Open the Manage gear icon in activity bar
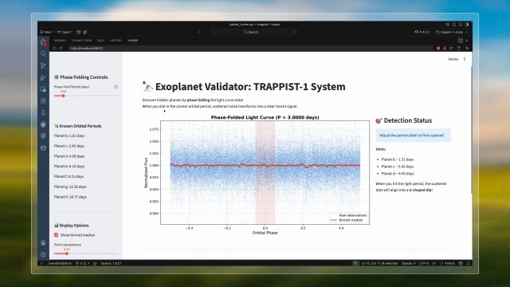The width and height of the screenshot is (510, 287). click(x=43, y=254)
